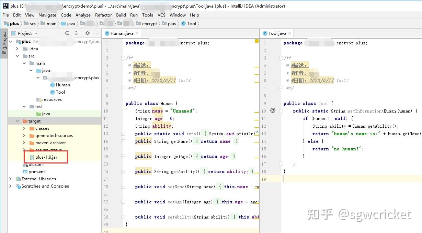The width and height of the screenshot is (422, 233).
Task: Click Collapse All in the Project toolbar
Action: click(76, 33)
